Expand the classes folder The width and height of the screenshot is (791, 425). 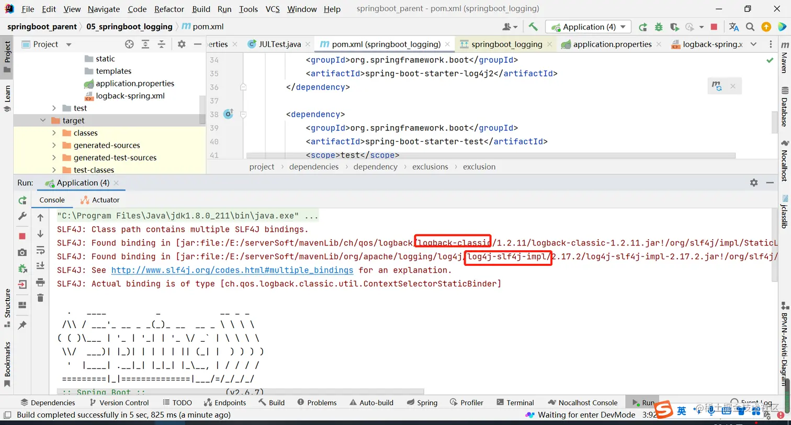[54, 133]
